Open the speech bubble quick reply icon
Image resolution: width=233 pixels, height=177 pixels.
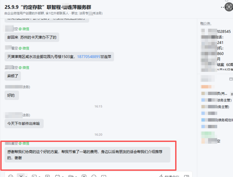coord(94,176)
